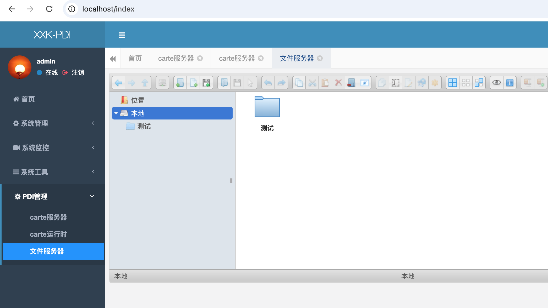Click the panel splitter handle

click(x=231, y=181)
